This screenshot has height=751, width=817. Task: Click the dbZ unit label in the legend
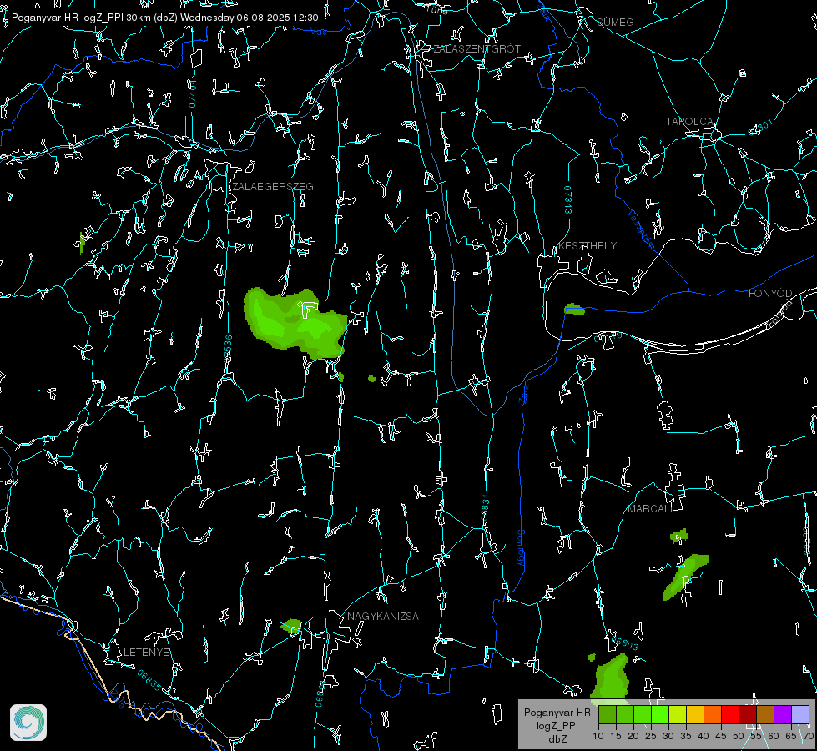click(x=557, y=739)
